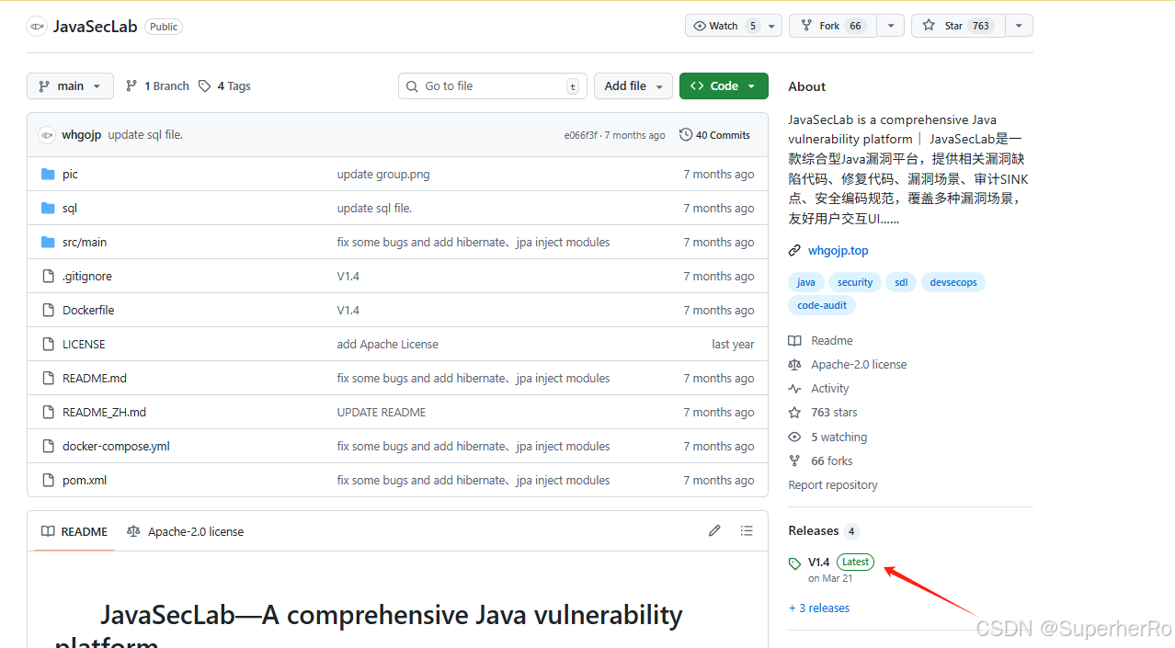1175x648 pixels.
Task: Click the docker-compose.yml file icon
Action: coord(49,446)
